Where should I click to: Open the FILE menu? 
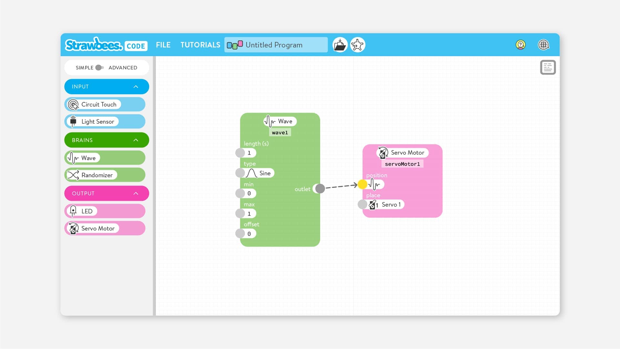[163, 45]
